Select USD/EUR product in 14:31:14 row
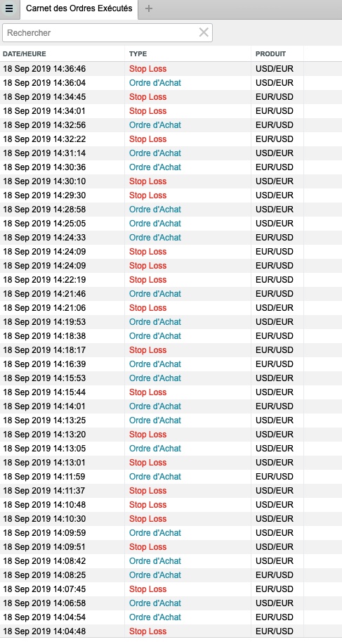This screenshot has height=642, width=342. click(x=275, y=153)
